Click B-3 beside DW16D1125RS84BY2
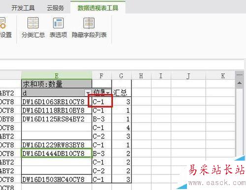Image resolution: width=246 pixels, height=190 pixels. coord(102,119)
